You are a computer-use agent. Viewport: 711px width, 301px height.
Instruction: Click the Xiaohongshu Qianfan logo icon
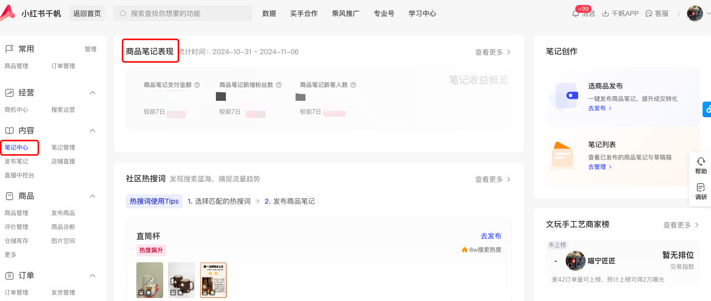point(7,13)
